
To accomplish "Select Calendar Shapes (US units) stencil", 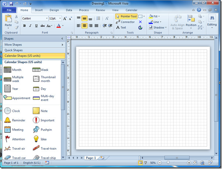I will 34,56.
